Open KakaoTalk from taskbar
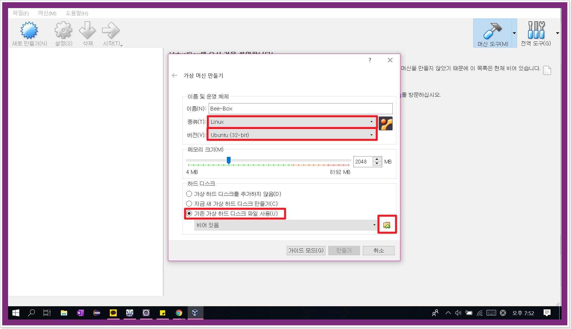571x329 pixels. (113, 313)
